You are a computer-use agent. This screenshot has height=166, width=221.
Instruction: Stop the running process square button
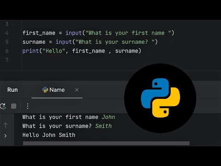[14, 106]
